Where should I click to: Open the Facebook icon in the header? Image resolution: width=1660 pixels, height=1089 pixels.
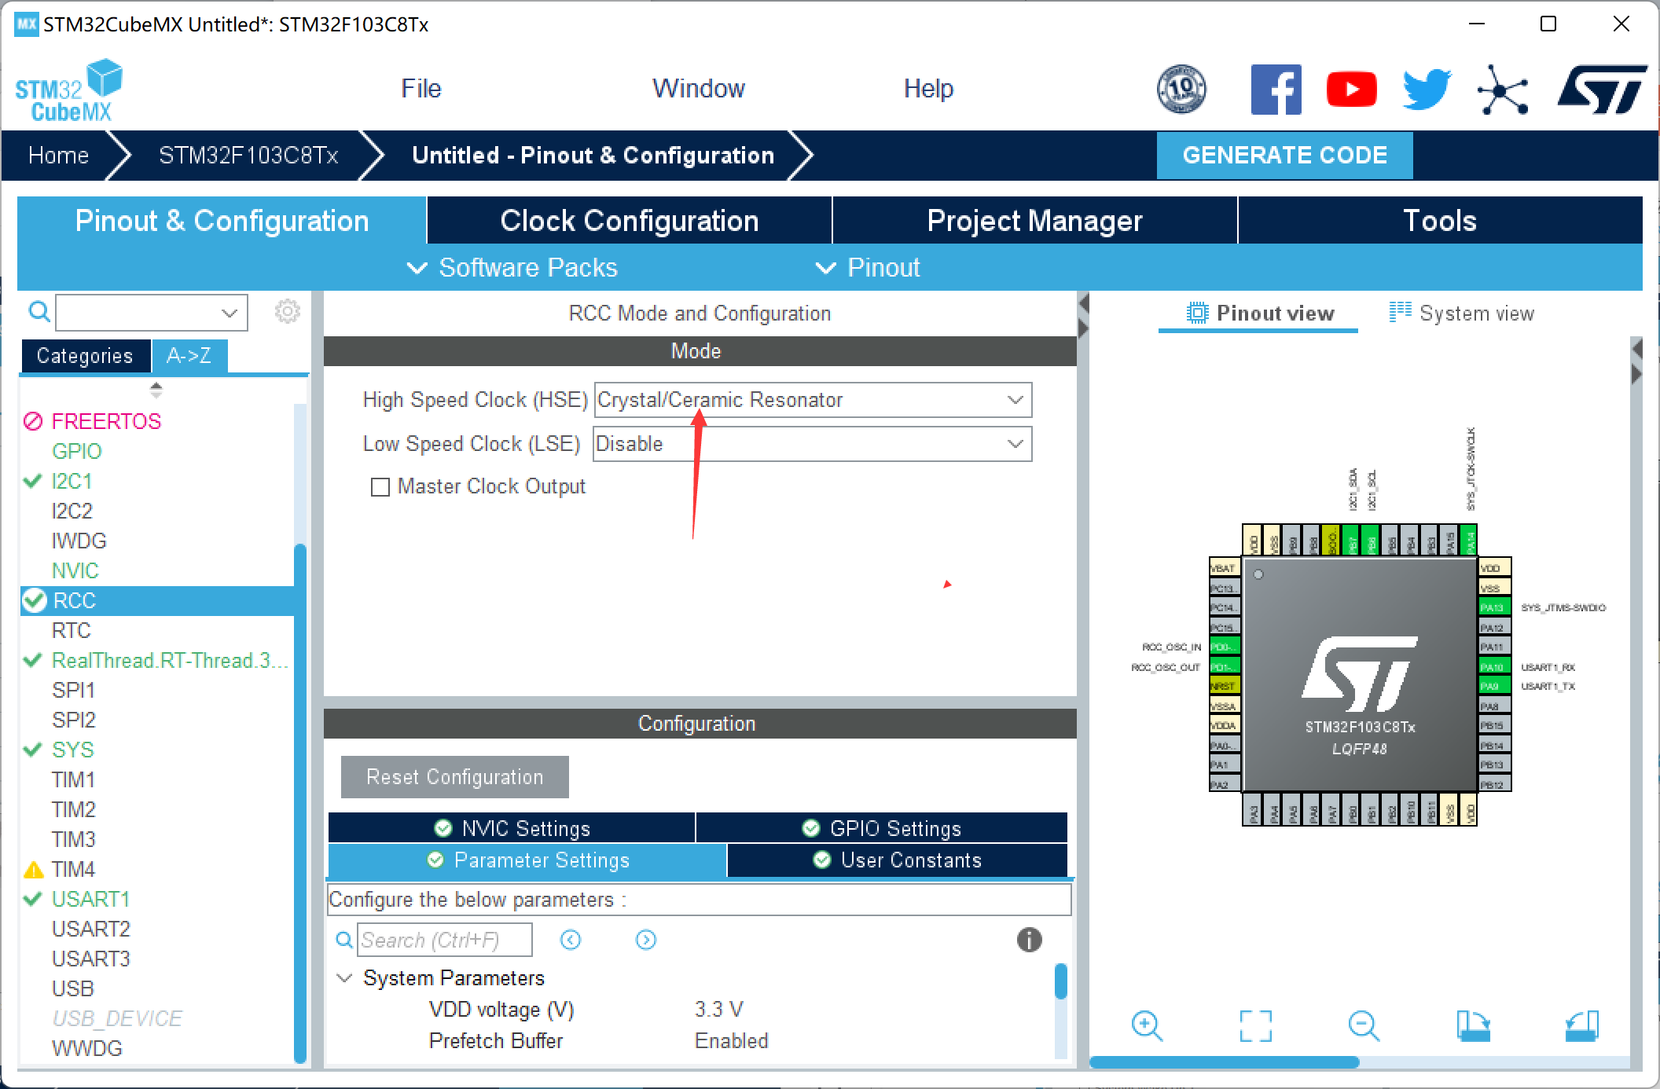coord(1276,90)
